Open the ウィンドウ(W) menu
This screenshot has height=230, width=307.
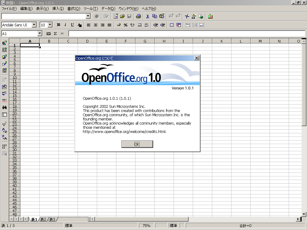coord(128,9)
